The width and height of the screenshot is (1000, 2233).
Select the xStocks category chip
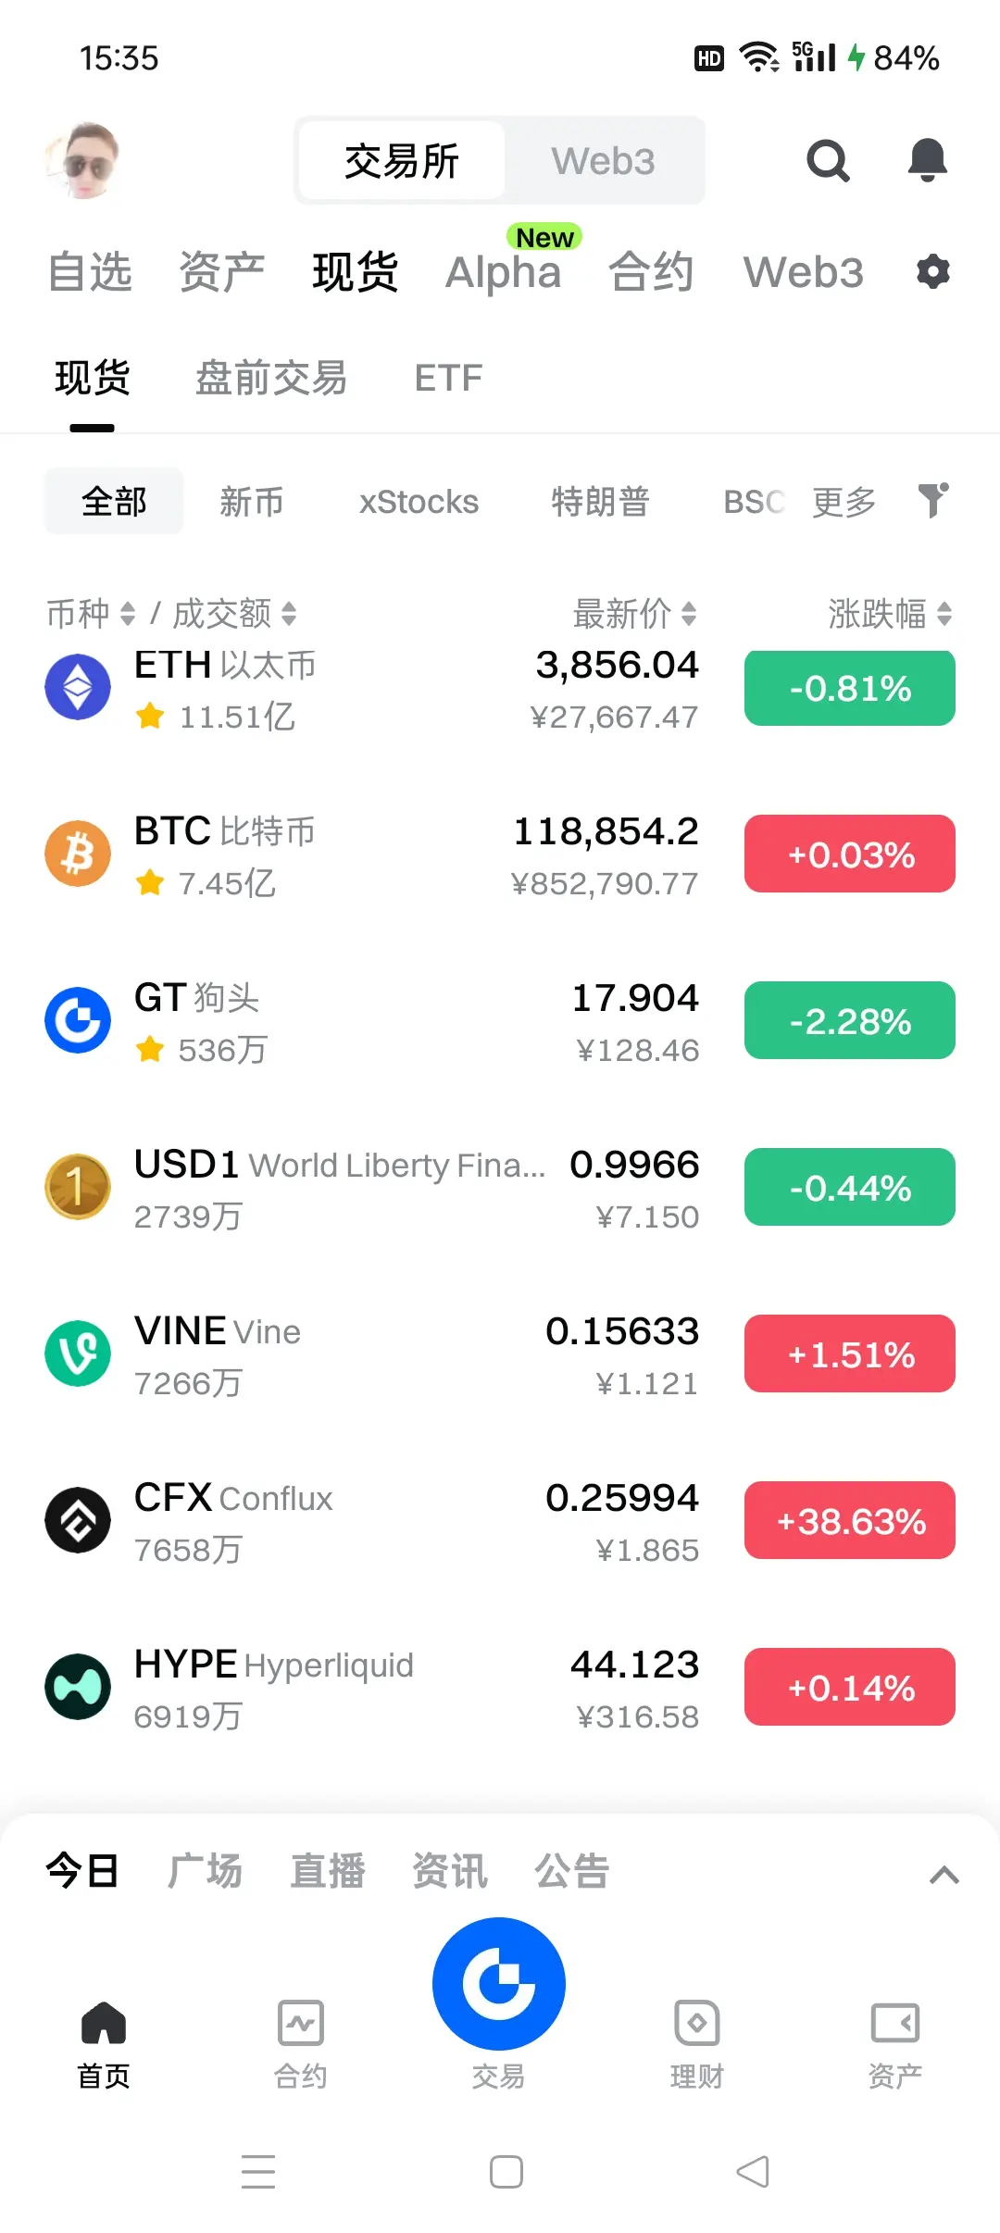(x=419, y=502)
